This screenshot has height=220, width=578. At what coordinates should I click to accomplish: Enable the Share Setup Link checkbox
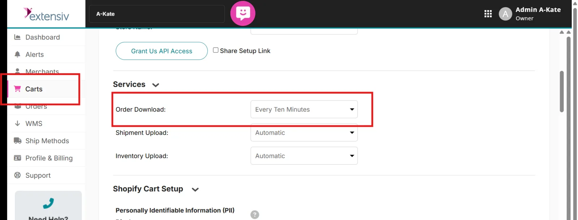[216, 50]
